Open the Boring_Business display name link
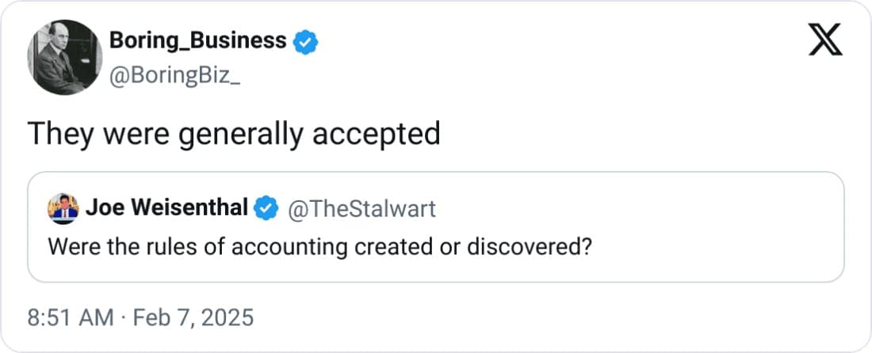Viewport: 872px width, 353px height. coord(197,40)
